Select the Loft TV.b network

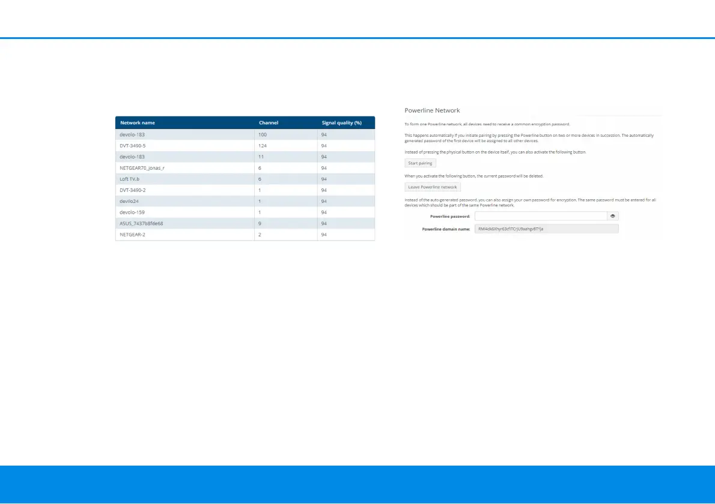coord(245,179)
